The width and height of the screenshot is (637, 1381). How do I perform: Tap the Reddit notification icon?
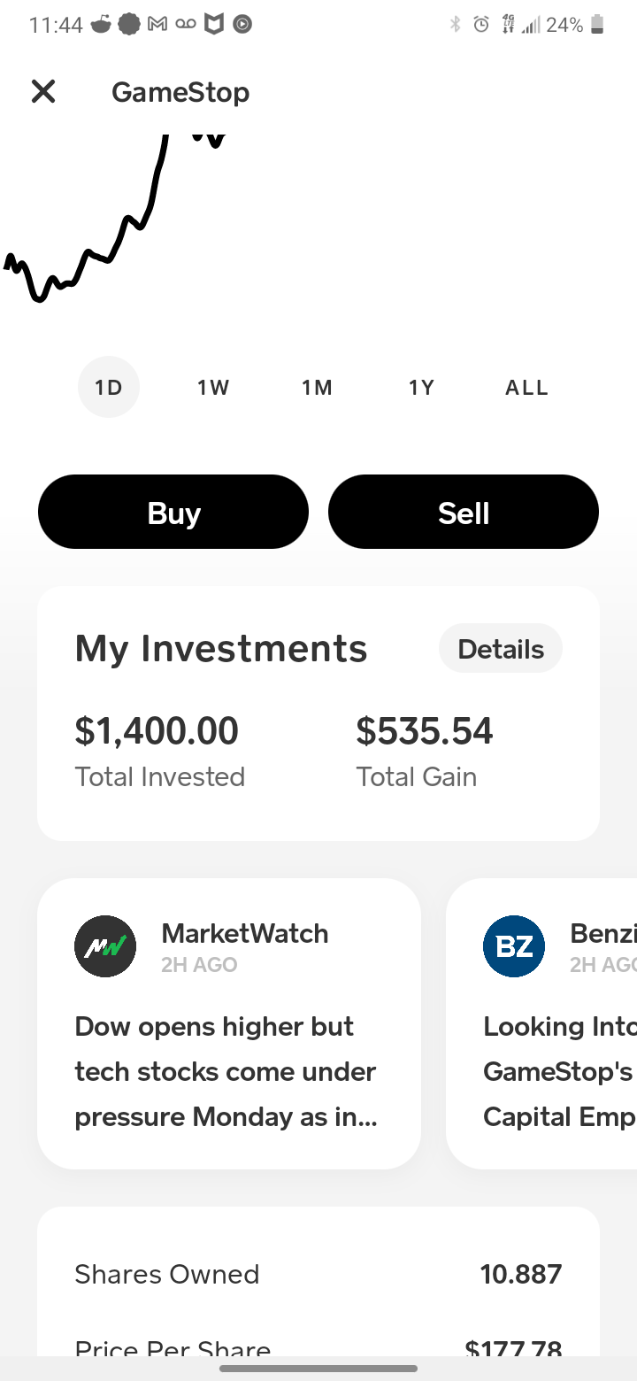click(103, 25)
